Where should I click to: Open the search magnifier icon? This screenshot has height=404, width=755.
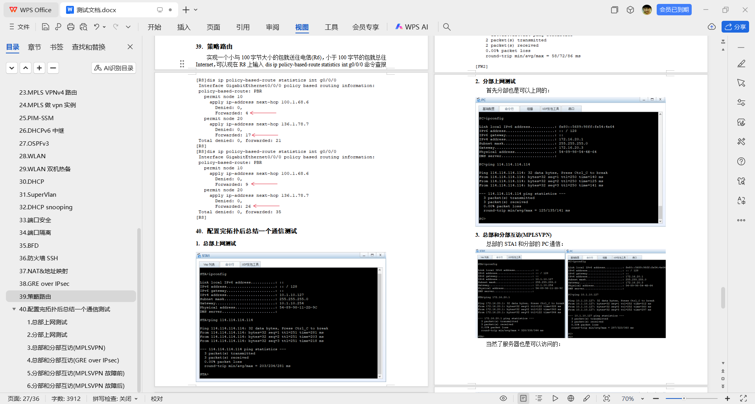tap(447, 27)
